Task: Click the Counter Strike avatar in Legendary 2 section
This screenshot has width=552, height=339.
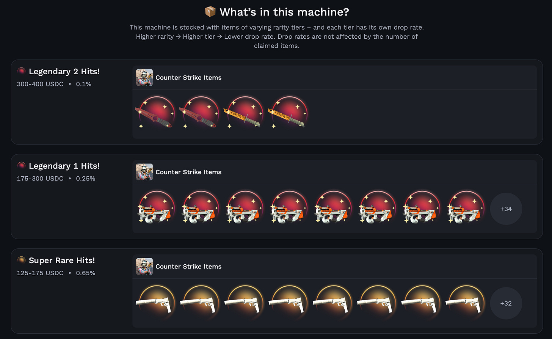Action: tap(144, 77)
